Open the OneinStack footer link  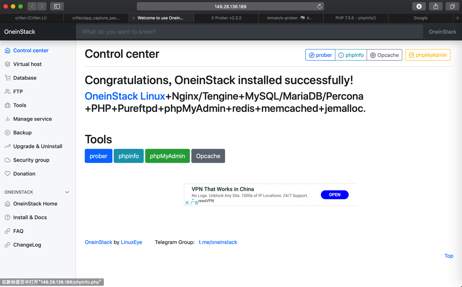tap(98, 242)
